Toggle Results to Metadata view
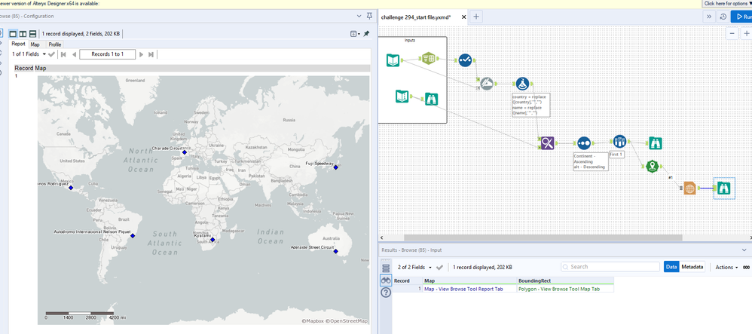Image resolution: width=752 pixels, height=334 pixels. 692,267
